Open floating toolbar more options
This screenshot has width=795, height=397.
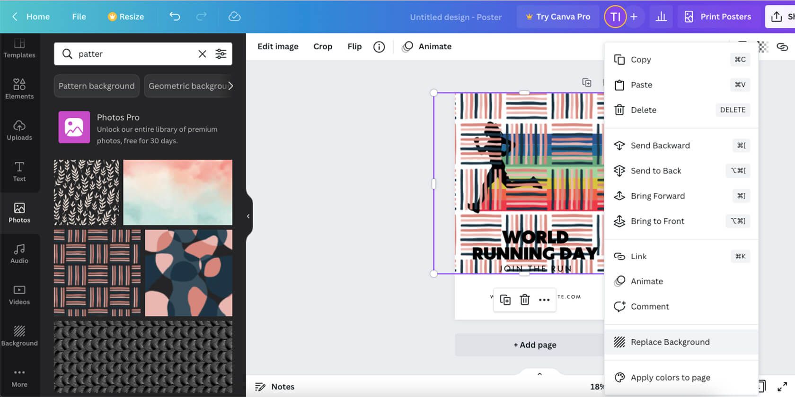(x=544, y=300)
